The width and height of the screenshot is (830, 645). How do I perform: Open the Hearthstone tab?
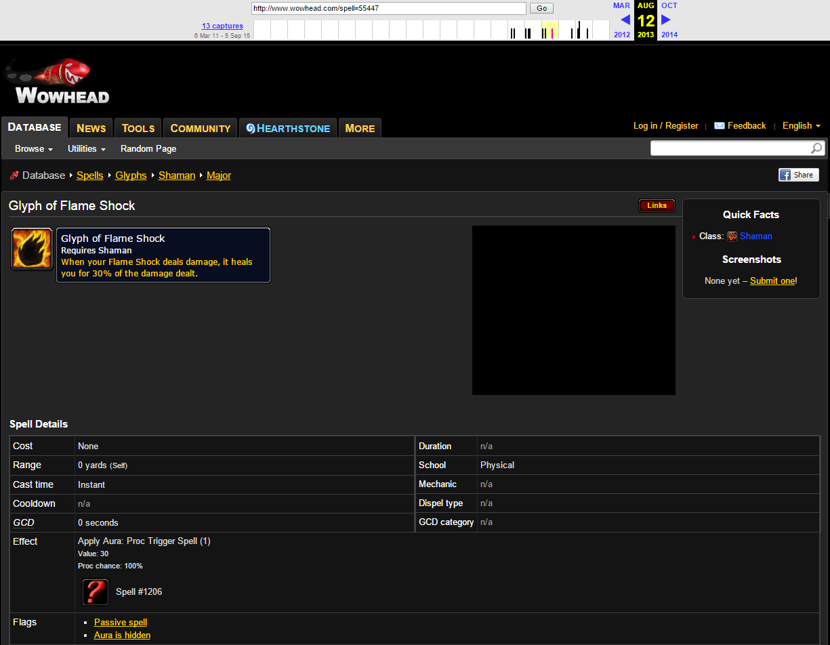coord(288,128)
